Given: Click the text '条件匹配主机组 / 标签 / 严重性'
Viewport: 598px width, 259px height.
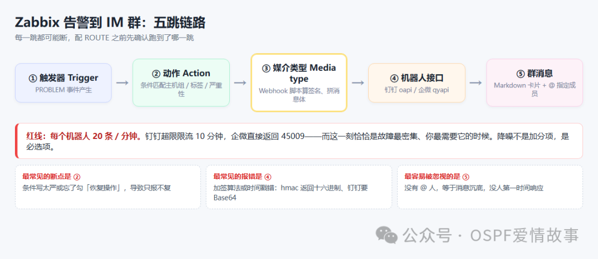Looking at the screenshot, I should pyautogui.click(x=181, y=89).
